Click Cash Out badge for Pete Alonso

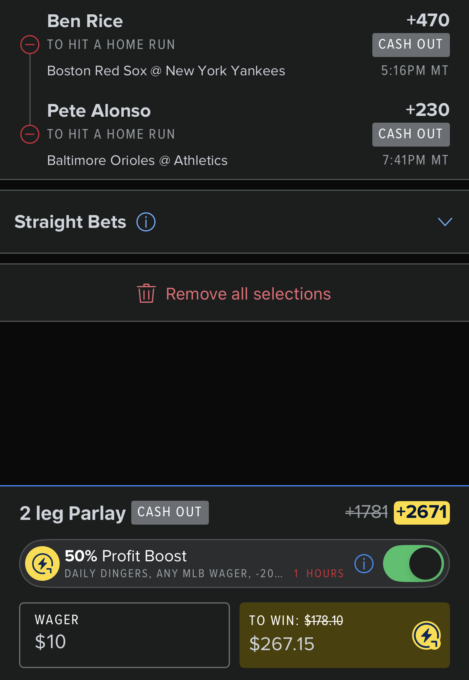click(x=411, y=134)
